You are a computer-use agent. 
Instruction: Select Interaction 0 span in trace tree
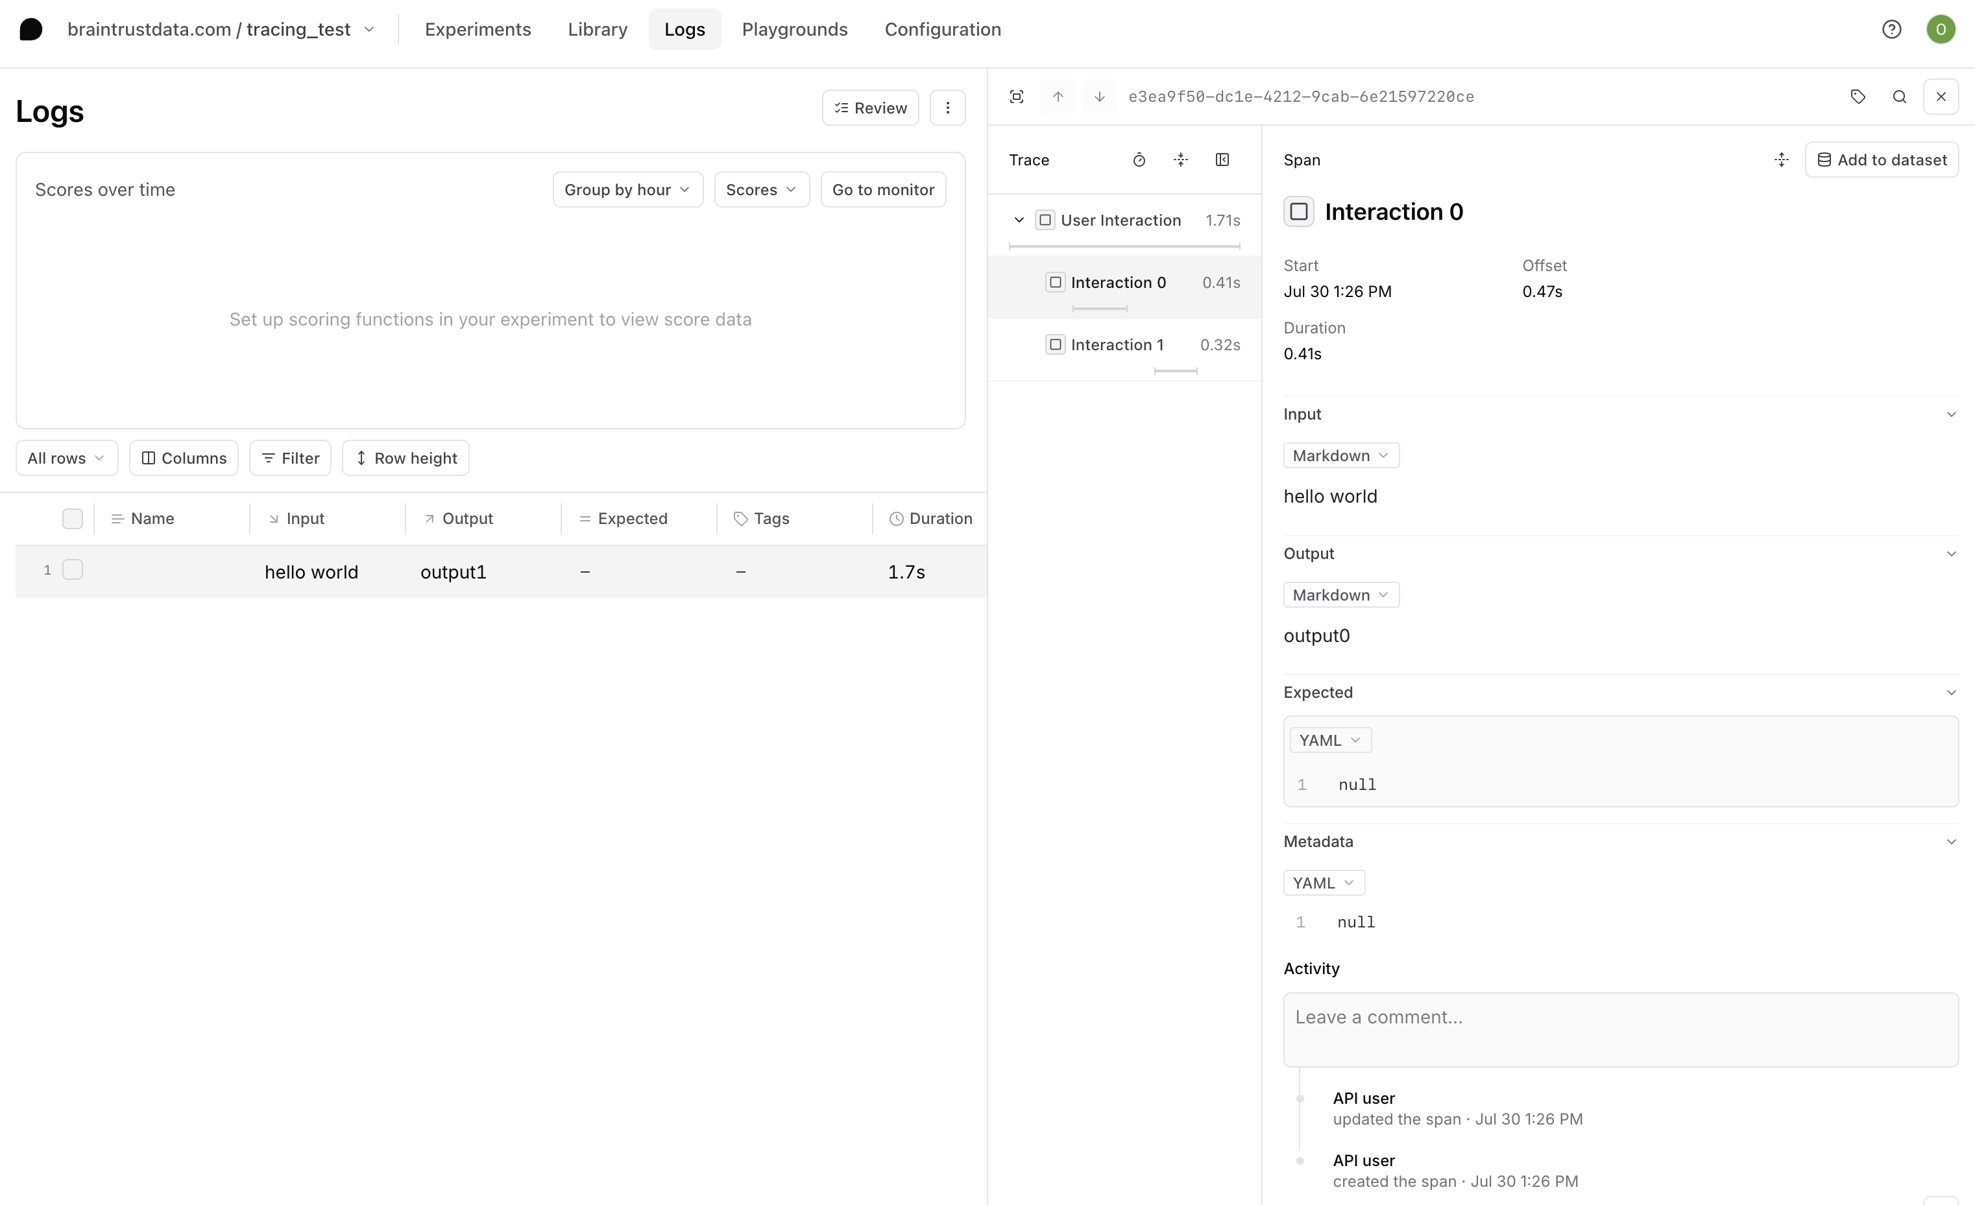(1124, 287)
